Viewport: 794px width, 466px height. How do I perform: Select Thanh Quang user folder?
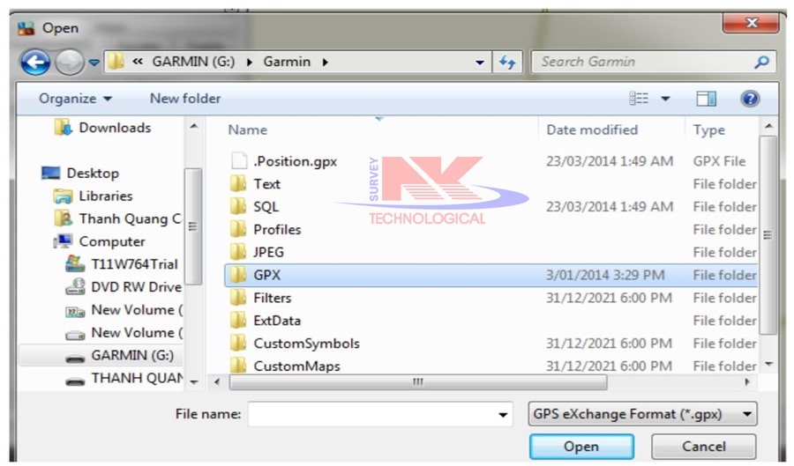click(x=131, y=218)
